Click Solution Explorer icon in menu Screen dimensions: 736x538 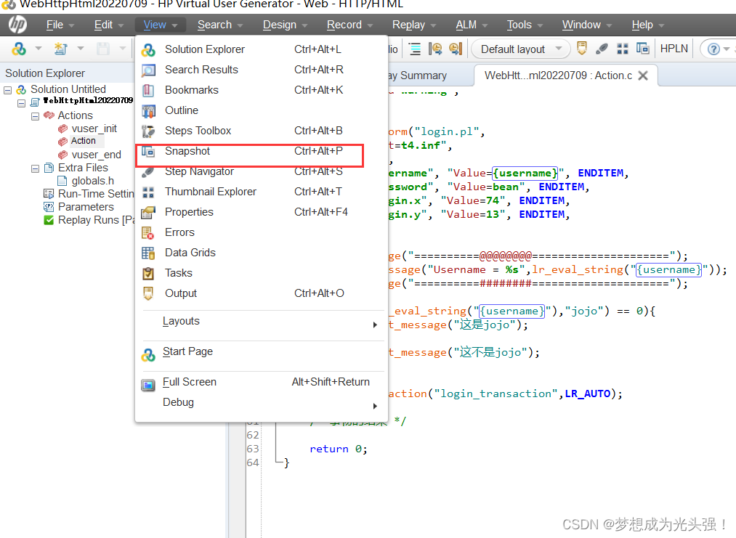[x=148, y=49]
